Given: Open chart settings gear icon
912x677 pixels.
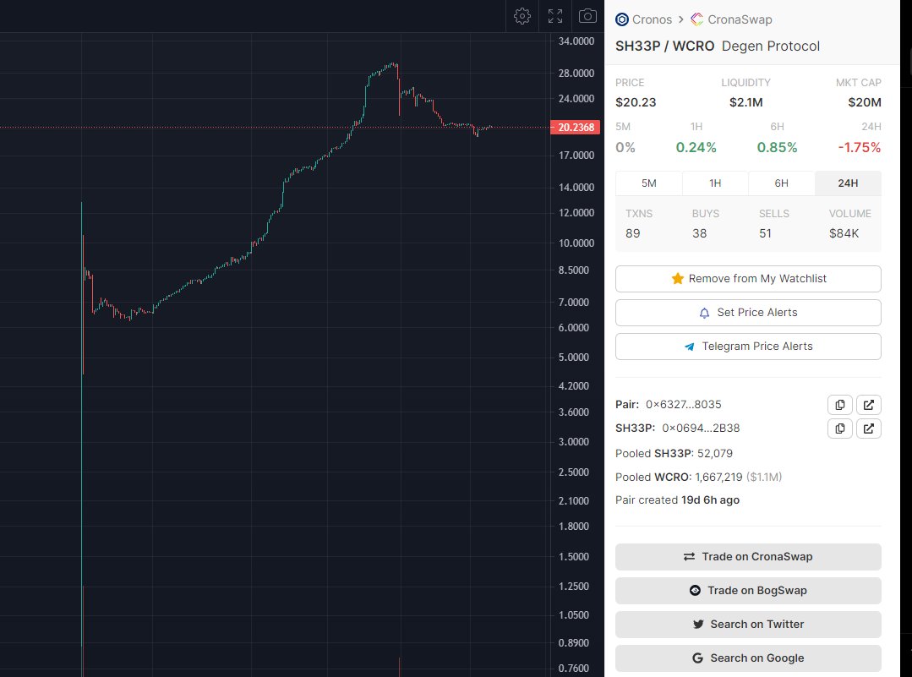Looking at the screenshot, I should pyautogui.click(x=522, y=16).
